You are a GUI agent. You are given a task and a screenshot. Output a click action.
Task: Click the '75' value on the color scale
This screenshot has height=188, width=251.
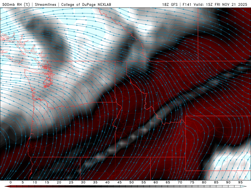192,182
